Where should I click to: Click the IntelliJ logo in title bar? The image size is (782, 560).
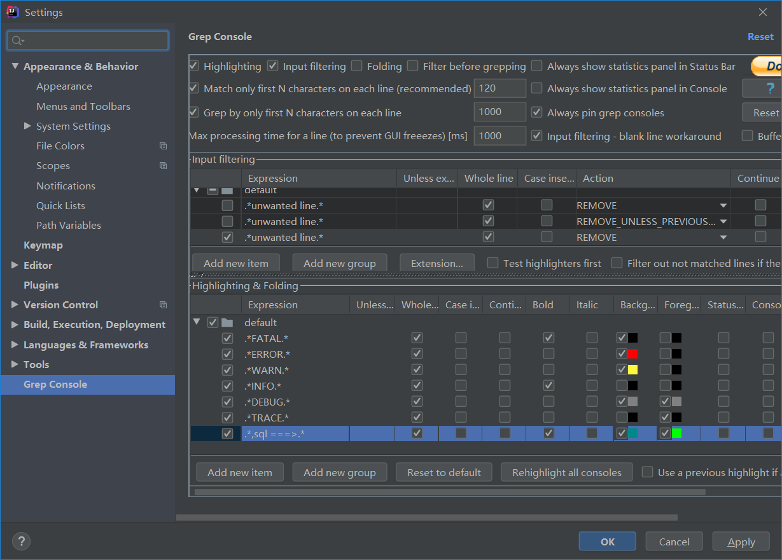click(12, 12)
